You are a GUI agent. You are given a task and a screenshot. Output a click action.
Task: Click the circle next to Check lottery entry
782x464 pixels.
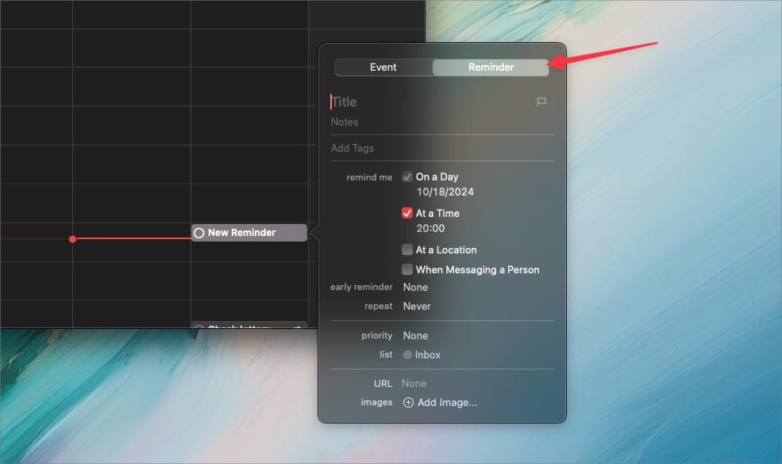click(x=198, y=327)
